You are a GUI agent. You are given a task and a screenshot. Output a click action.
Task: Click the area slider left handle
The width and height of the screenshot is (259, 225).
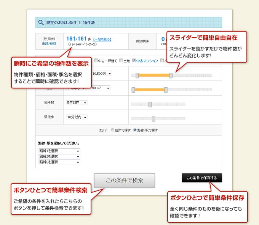coord(133,90)
